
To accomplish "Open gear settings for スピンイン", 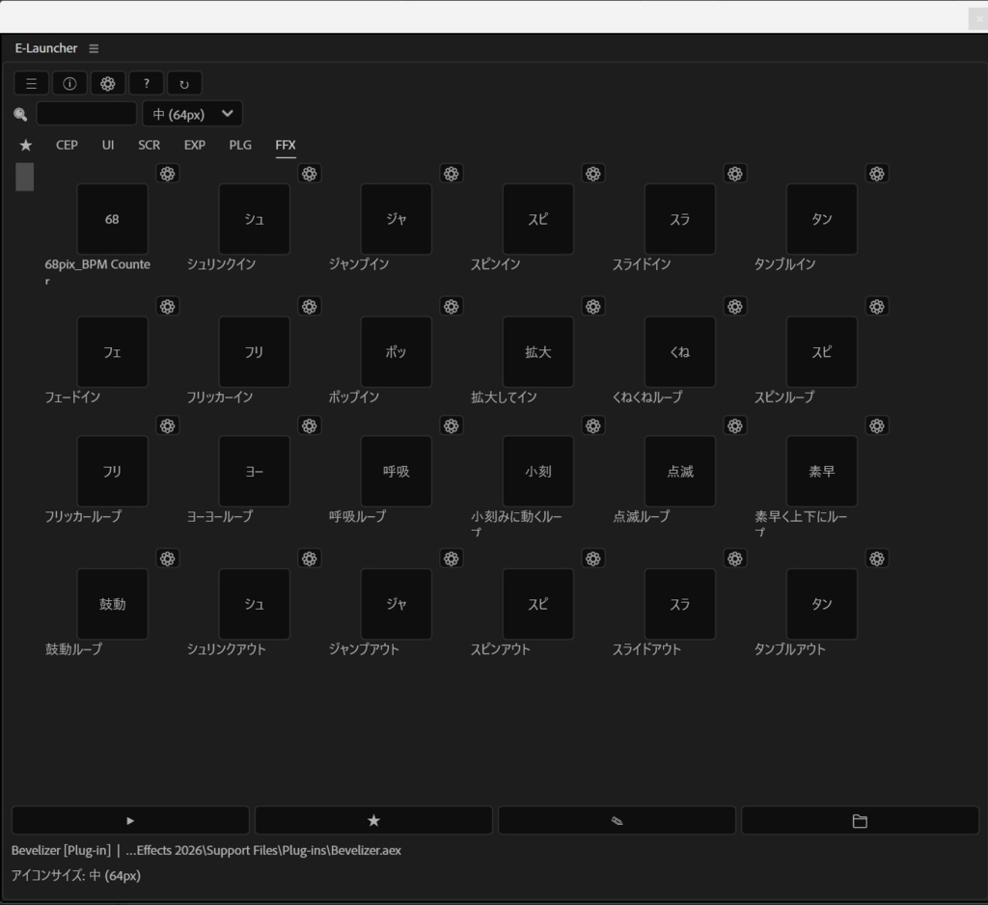I will click(593, 174).
